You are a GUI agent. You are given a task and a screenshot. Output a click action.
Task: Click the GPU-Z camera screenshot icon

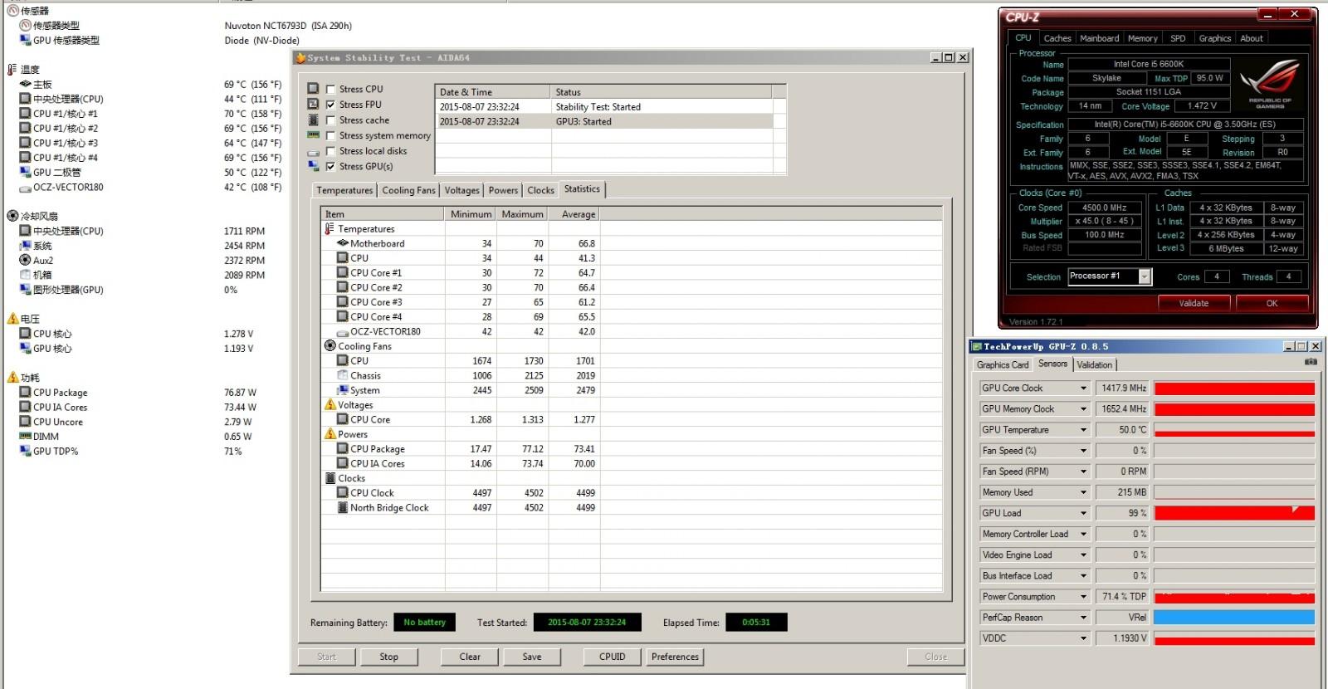(1311, 362)
